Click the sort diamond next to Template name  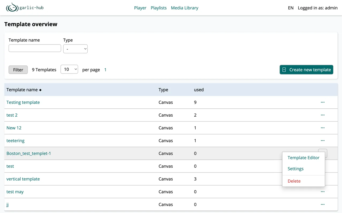(40, 90)
